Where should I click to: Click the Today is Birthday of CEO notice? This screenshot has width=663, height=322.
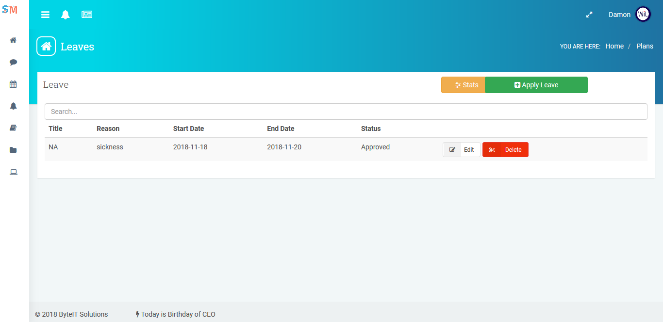click(x=175, y=314)
